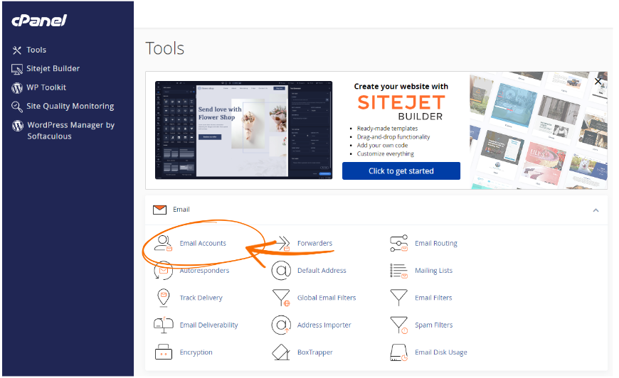Click the Global Email Filters funnel icon

pos(281,298)
